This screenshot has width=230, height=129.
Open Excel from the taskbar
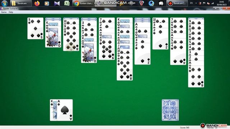pos(67,3)
